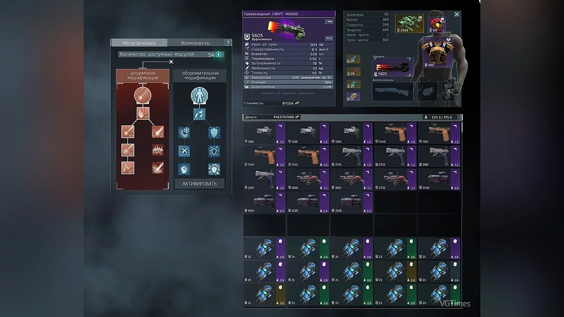Select the scaled shield module
Viewport: 564px width, 317px height.
[x=214, y=132]
